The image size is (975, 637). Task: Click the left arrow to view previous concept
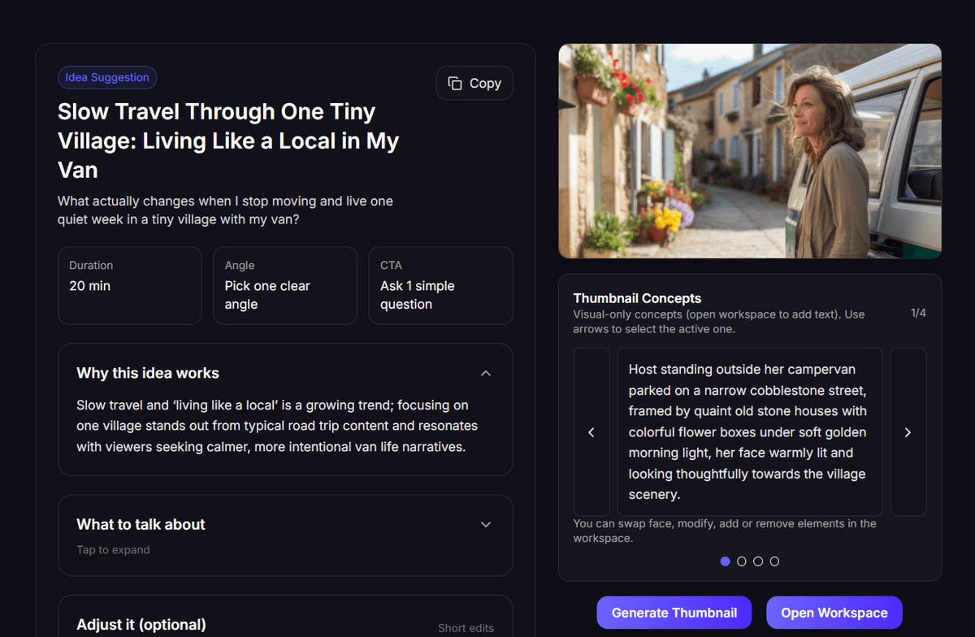(591, 431)
